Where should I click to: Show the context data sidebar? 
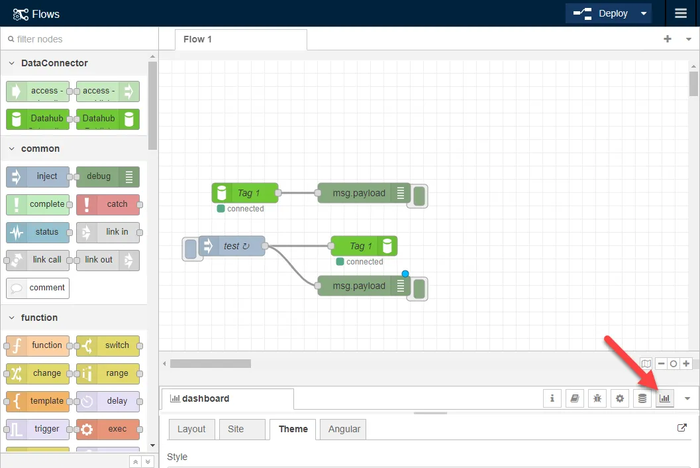642,398
